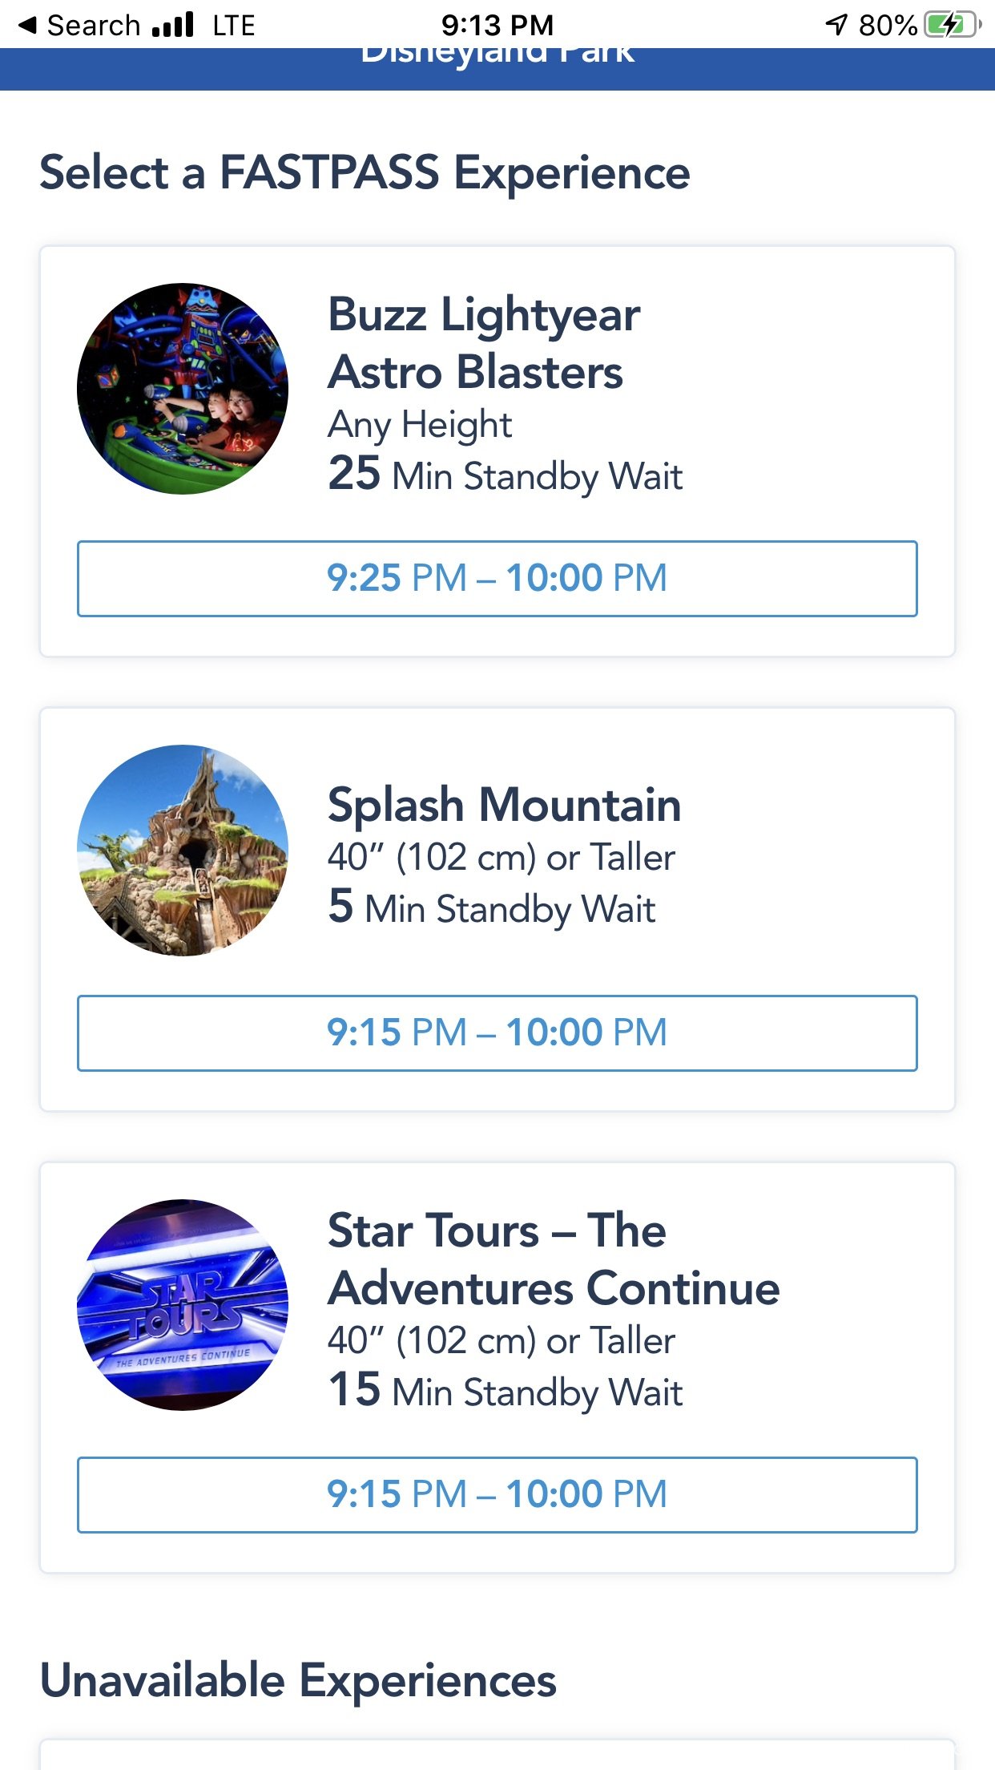Tap the 15 Min Standby Wait label
Viewport: 995px width, 1770px height.
(506, 1391)
